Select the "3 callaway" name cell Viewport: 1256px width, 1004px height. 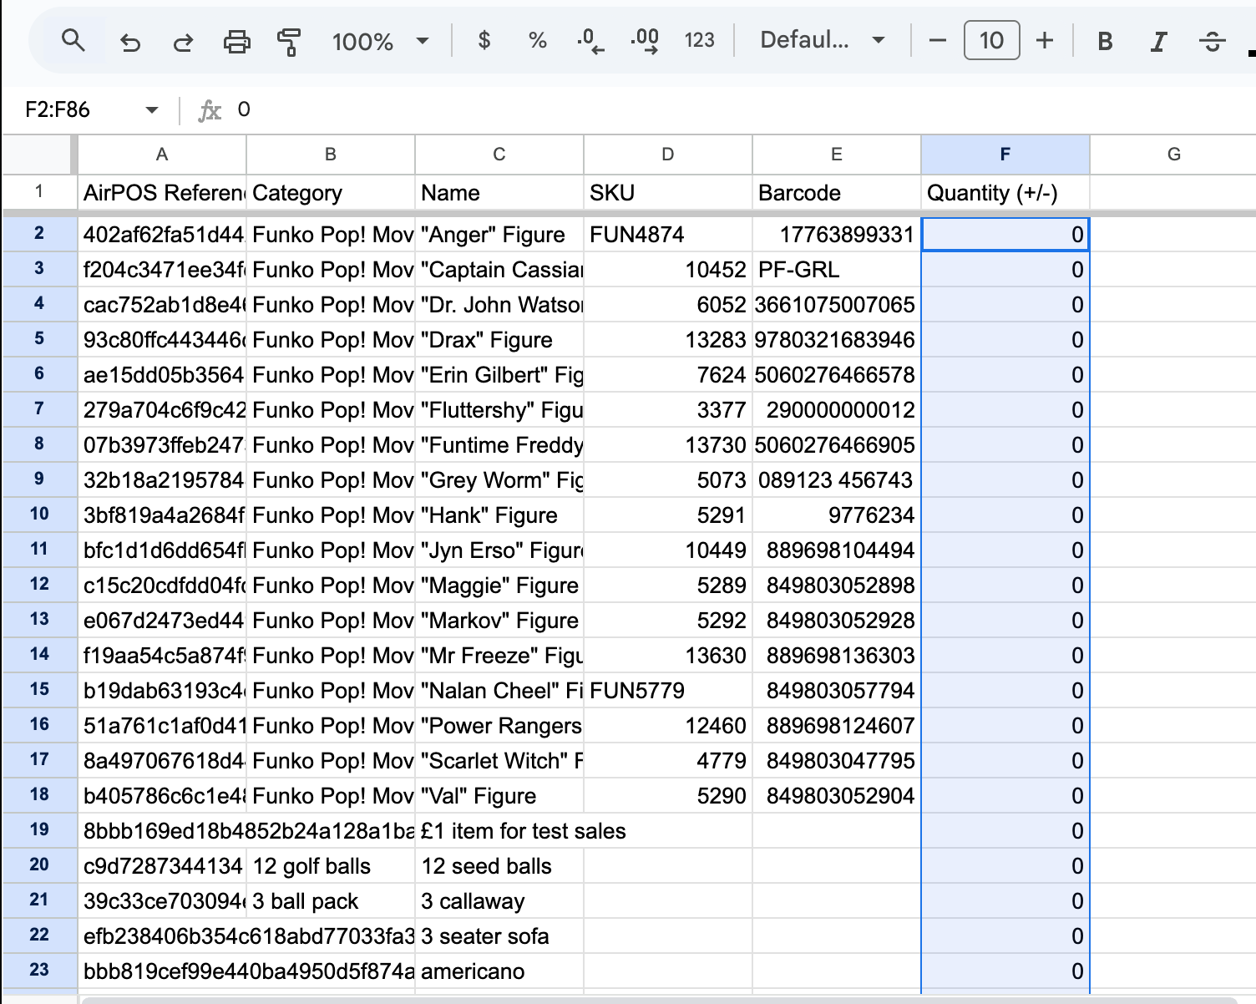499,901
